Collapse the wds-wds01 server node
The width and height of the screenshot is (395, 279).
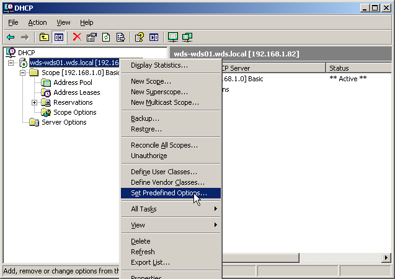pyautogui.click(x=11, y=63)
